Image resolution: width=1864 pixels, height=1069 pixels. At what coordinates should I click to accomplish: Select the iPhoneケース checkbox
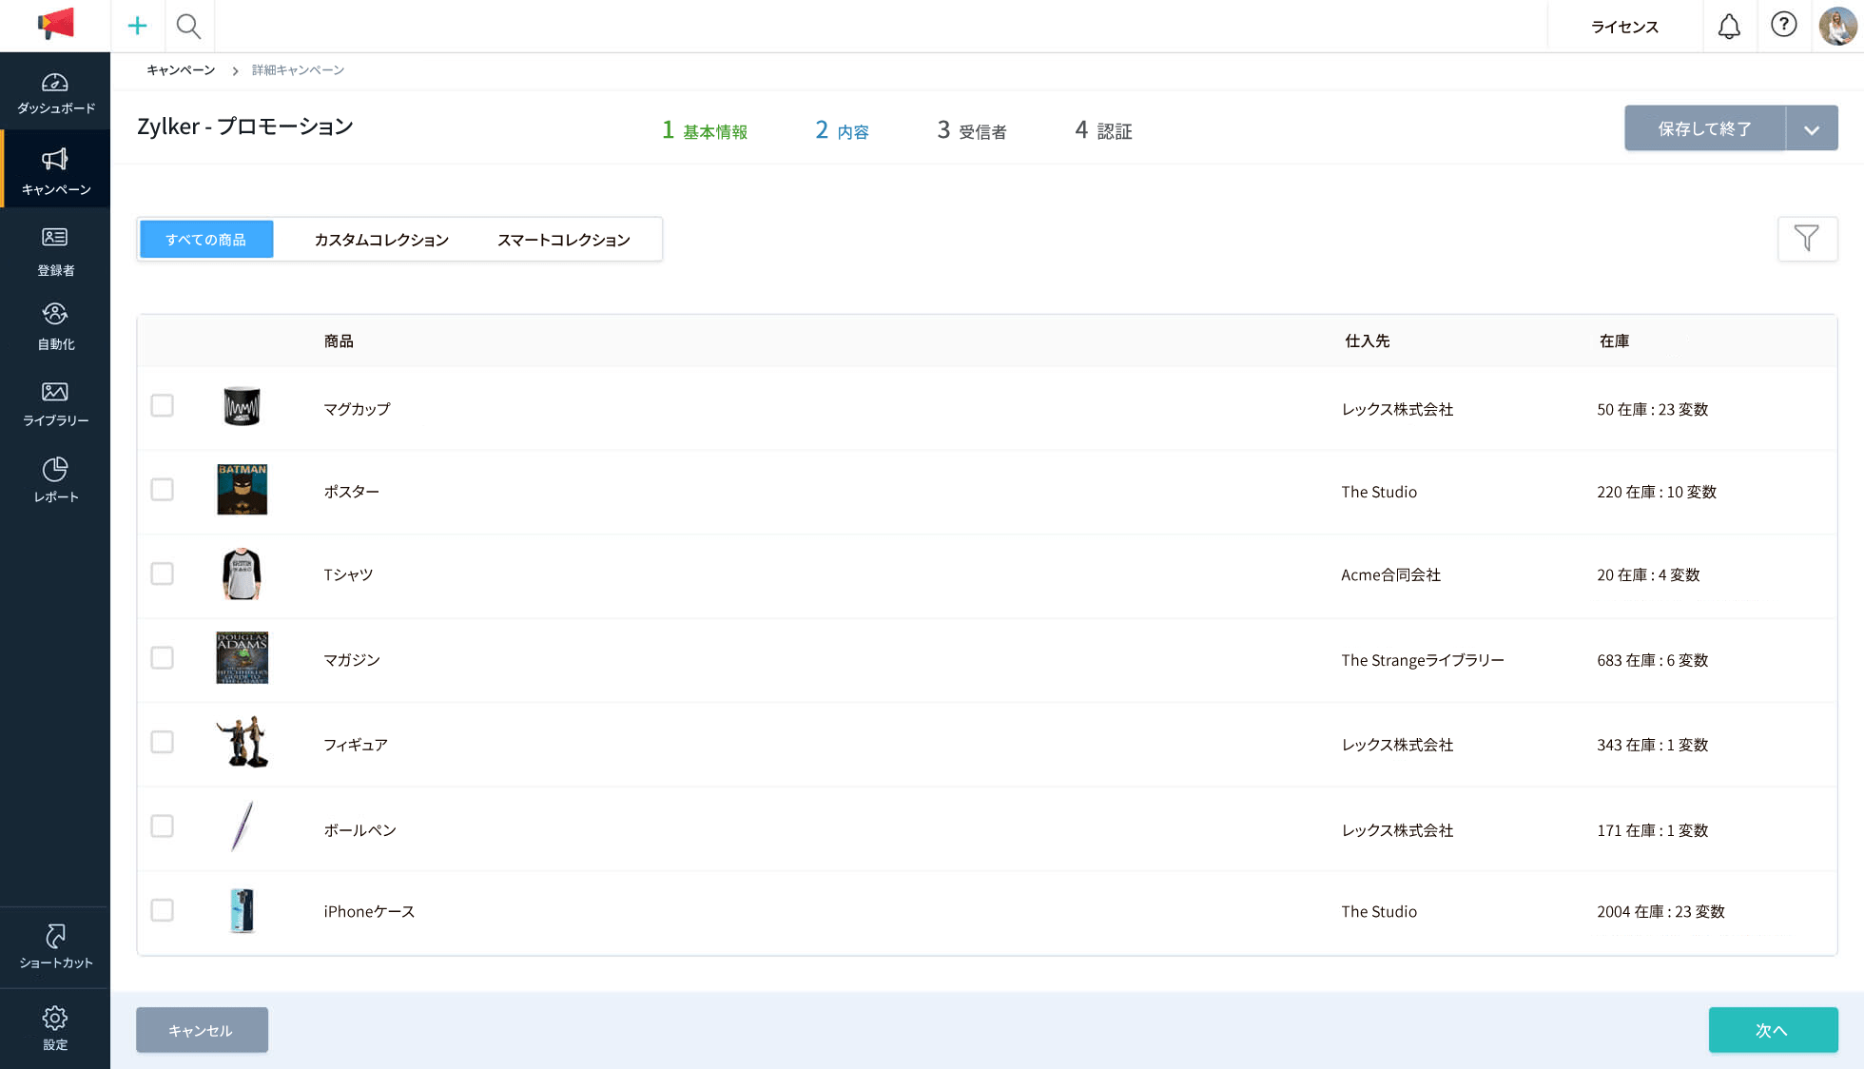[x=163, y=910]
